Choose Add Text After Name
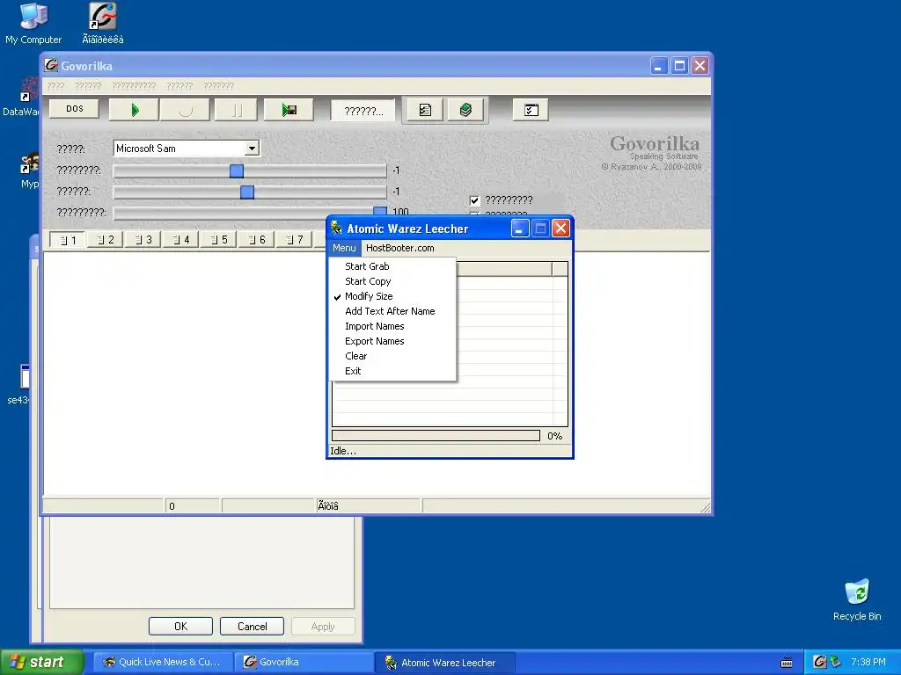Screen dimensions: 901x675 (392, 311)
